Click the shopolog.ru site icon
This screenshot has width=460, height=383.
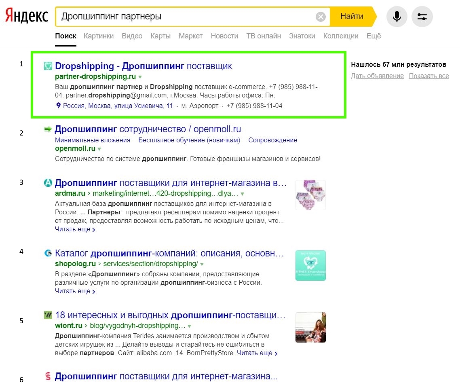coord(48,253)
